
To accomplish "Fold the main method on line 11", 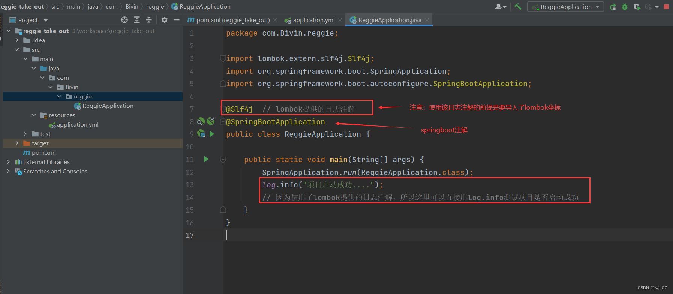I will [x=223, y=160].
